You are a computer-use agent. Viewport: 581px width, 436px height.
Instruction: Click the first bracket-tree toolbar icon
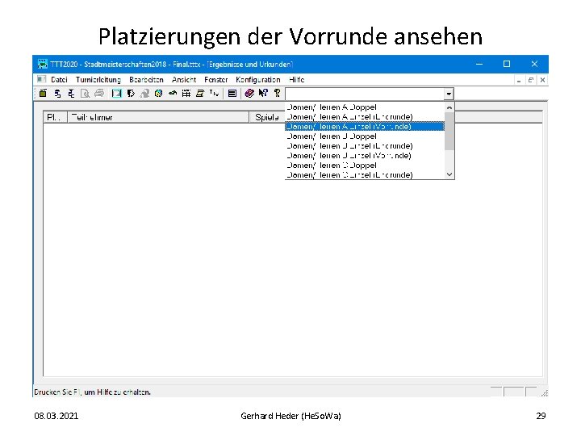coord(57,94)
